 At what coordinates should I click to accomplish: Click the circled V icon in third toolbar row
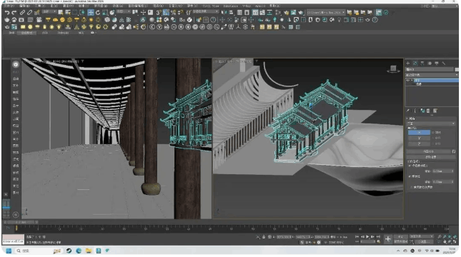tap(159, 27)
